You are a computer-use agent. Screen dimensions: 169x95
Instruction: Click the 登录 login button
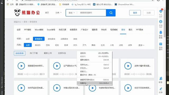click(x=135, y=13)
